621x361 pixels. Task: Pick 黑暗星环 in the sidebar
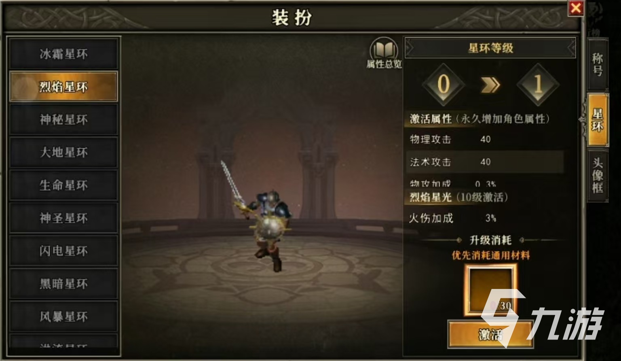click(x=63, y=284)
